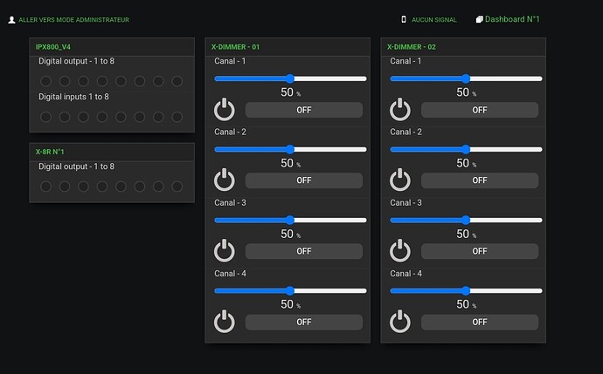Image resolution: width=603 pixels, height=374 pixels.
Task: Toggle X-8R N°1 digital output 2 indicator
Action: pos(65,187)
